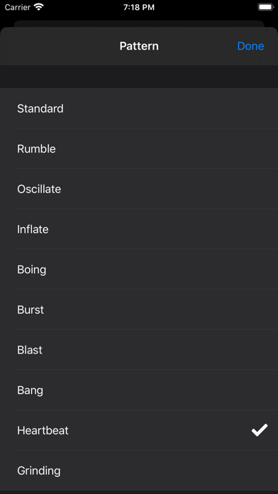Choose the Boing pattern

click(x=139, y=270)
